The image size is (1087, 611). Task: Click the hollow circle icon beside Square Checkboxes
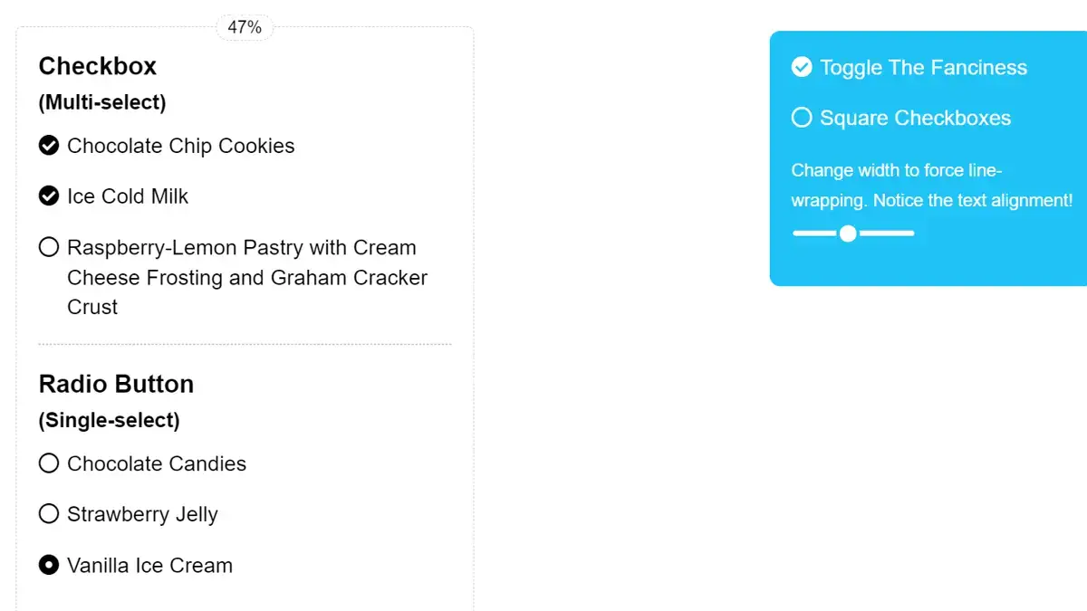802,118
